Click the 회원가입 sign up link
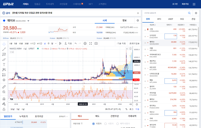The image size is (201, 128). pyautogui.click(x=185, y=4)
